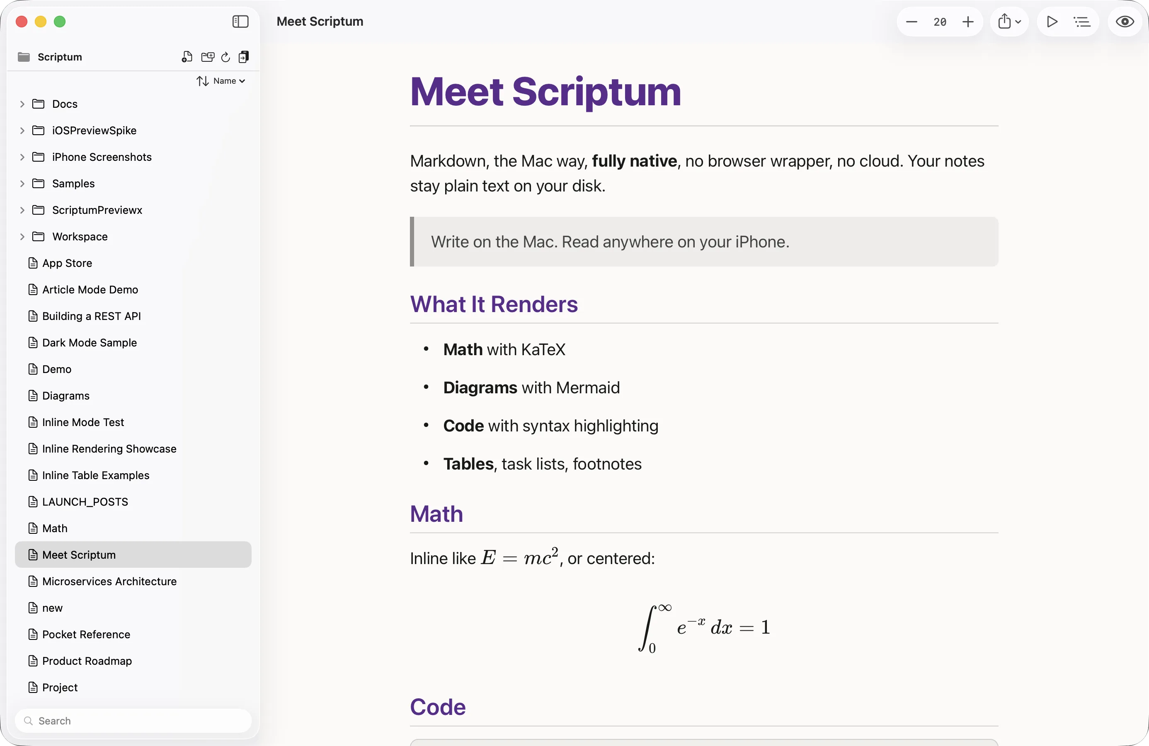Increase font size with plus button
This screenshot has height=746, width=1149.
pyautogui.click(x=968, y=22)
